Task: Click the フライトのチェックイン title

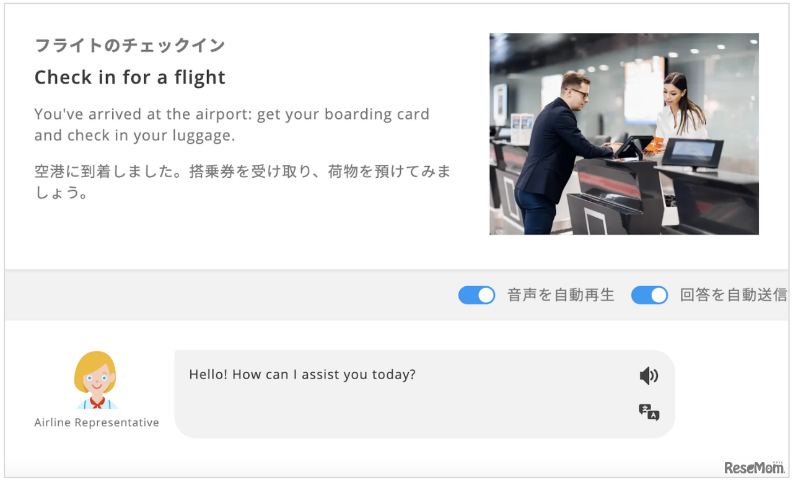Action: pos(129,45)
